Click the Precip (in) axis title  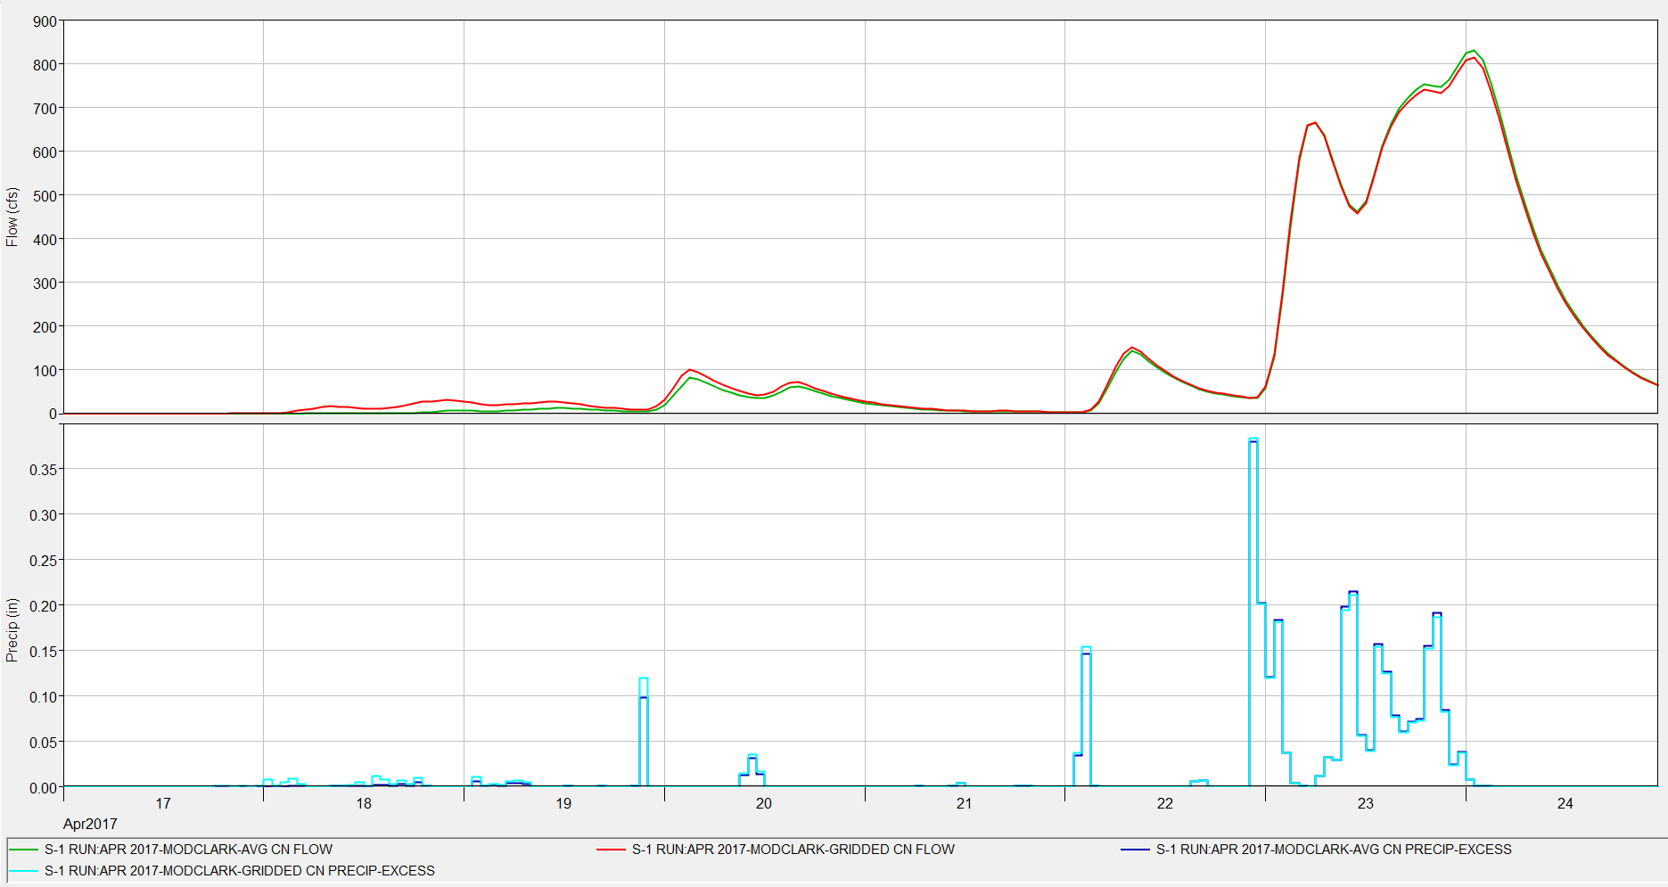(12, 629)
